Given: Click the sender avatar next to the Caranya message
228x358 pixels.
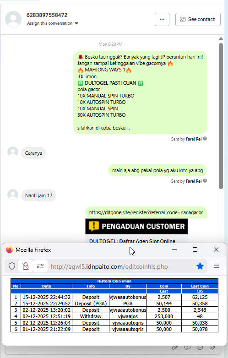Looking at the screenshot, I should click(13, 152).
